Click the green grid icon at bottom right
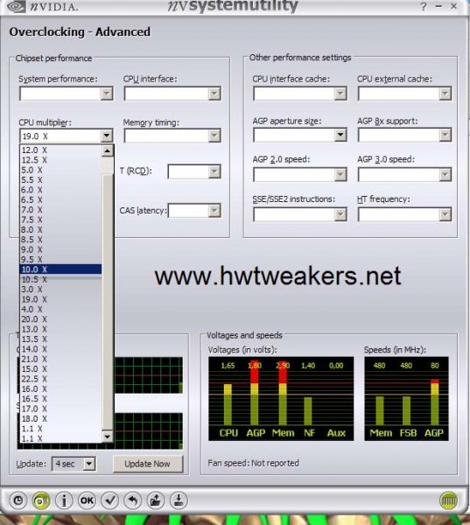This screenshot has height=525, width=470. [449, 500]
